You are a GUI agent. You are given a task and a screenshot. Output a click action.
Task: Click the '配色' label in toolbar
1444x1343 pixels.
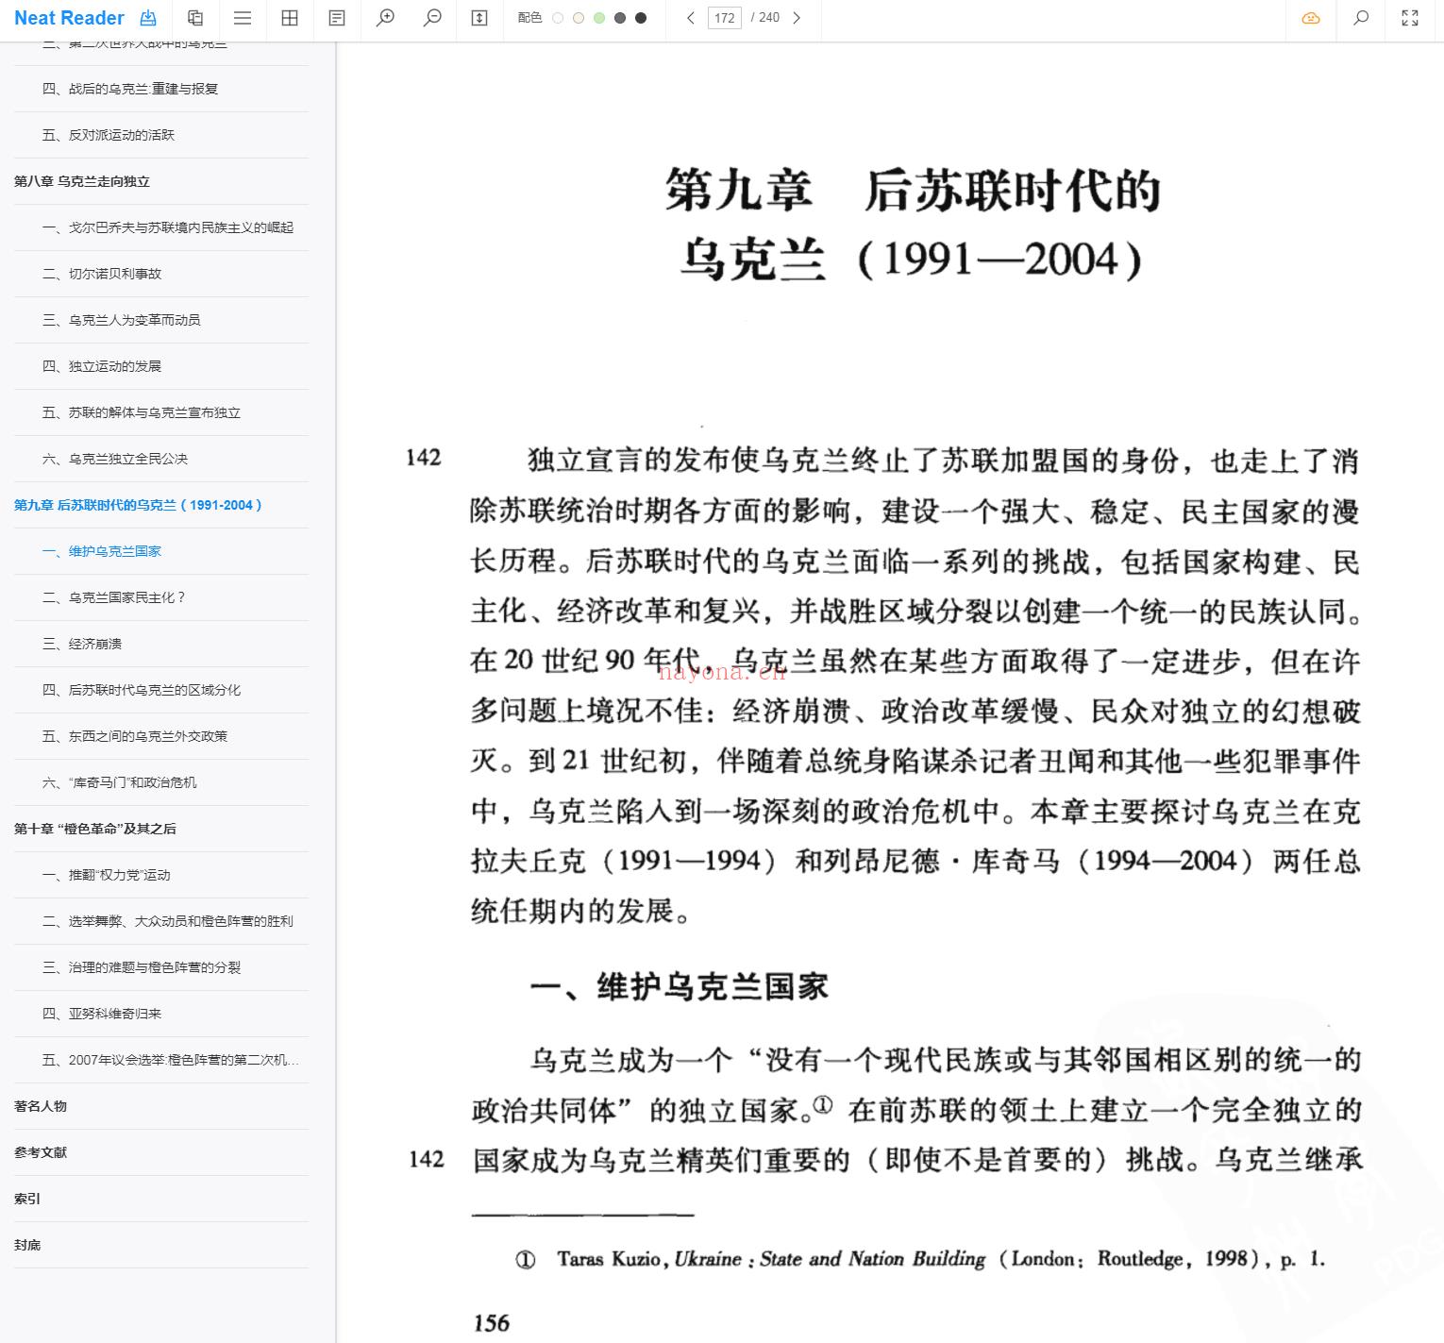[529, 18]
